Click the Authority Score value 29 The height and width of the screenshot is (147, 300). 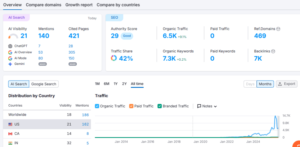(115, 36)
